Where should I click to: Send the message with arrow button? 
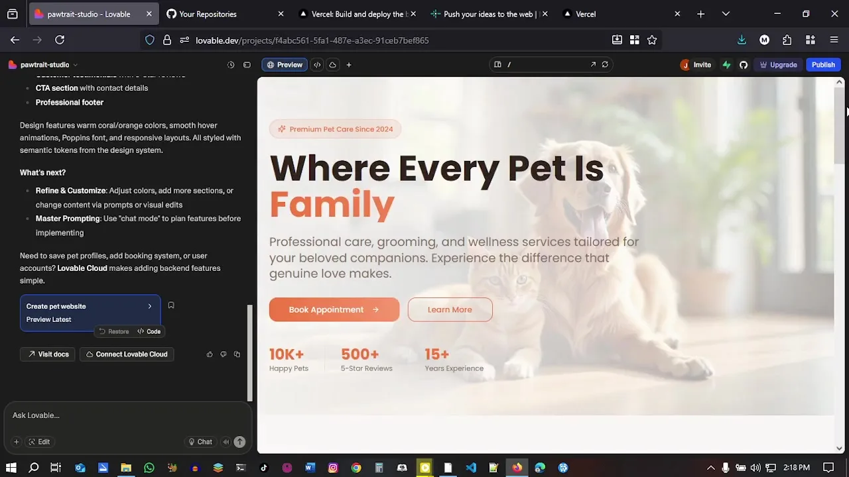tap(239, 442)
